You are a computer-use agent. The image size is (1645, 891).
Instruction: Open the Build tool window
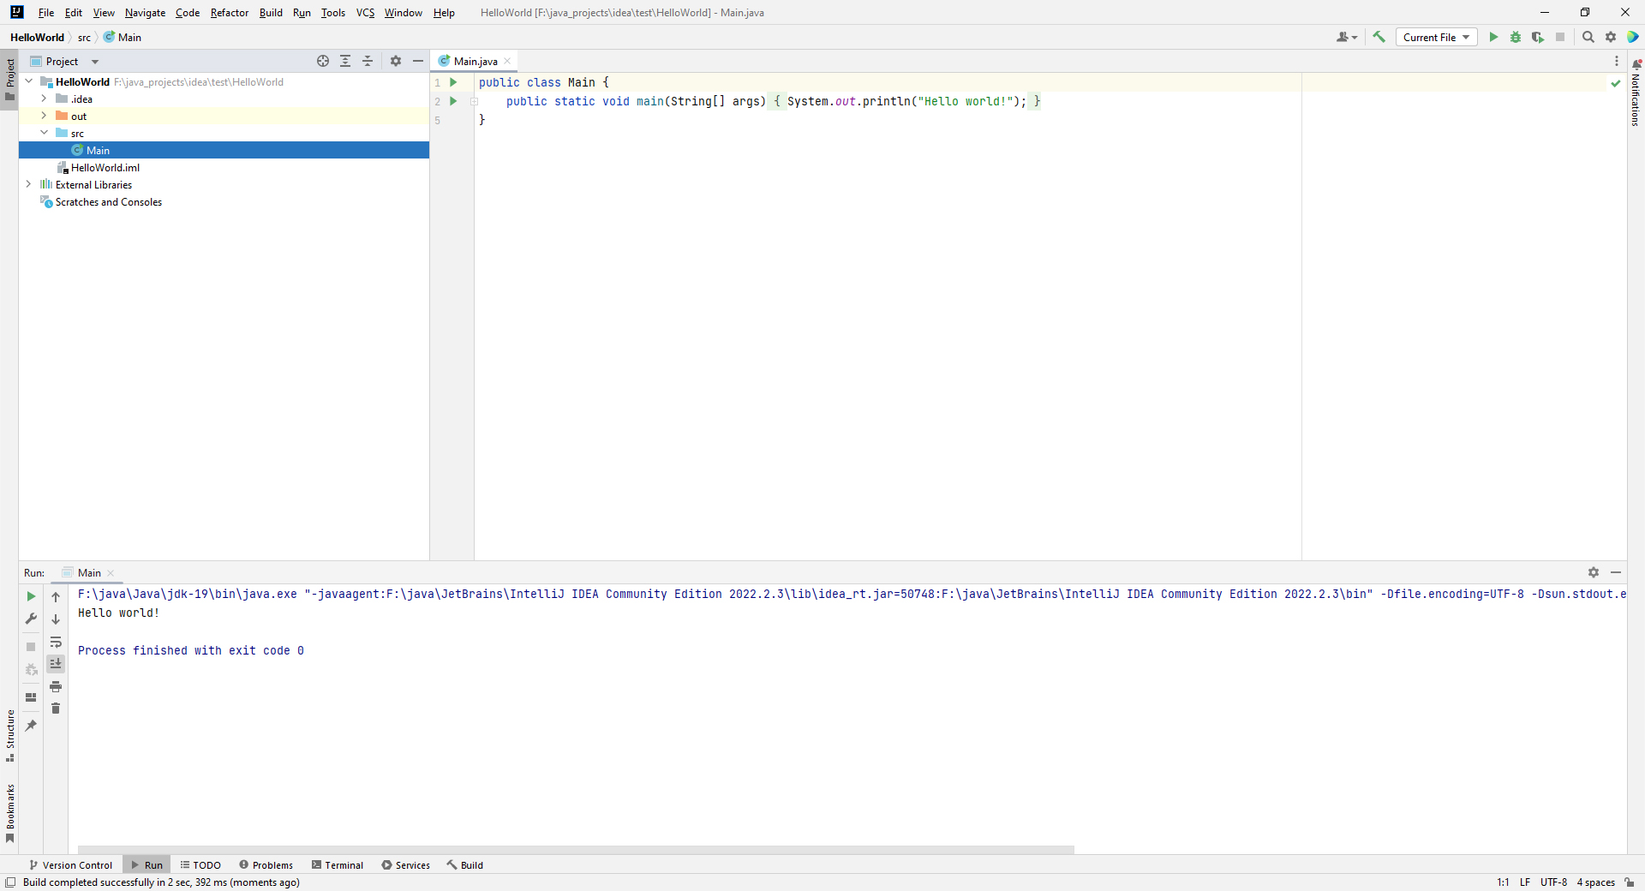[464, 865]
